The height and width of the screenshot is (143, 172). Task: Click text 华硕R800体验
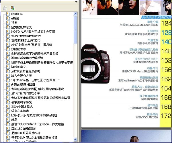click(x=150, y=99)
